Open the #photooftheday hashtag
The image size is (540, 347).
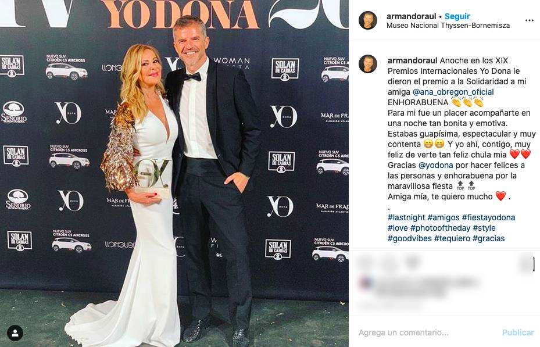440,228
